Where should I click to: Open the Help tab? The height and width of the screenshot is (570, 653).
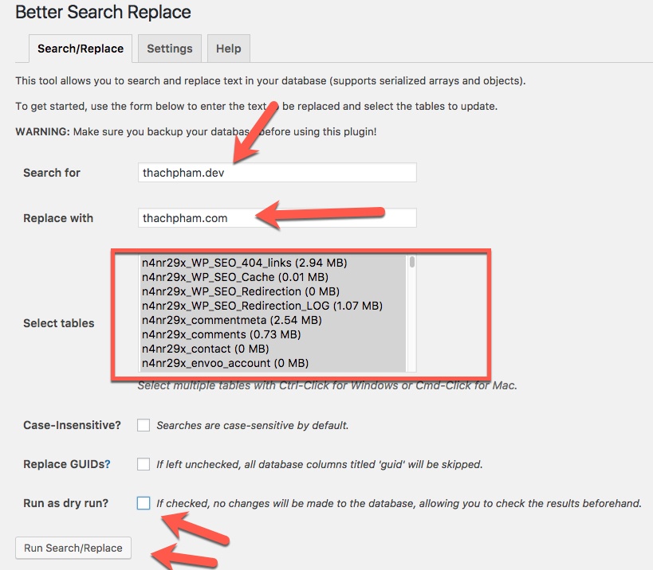pos(228,49)
